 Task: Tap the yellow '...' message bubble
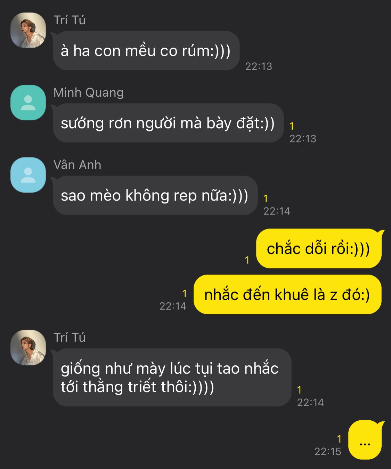click(x=365, y=440)
